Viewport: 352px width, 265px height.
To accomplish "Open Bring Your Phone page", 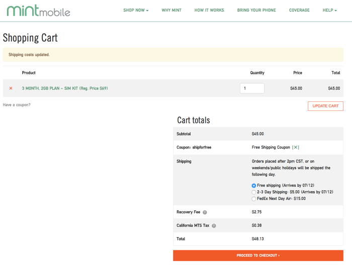I will coord(256,10).
